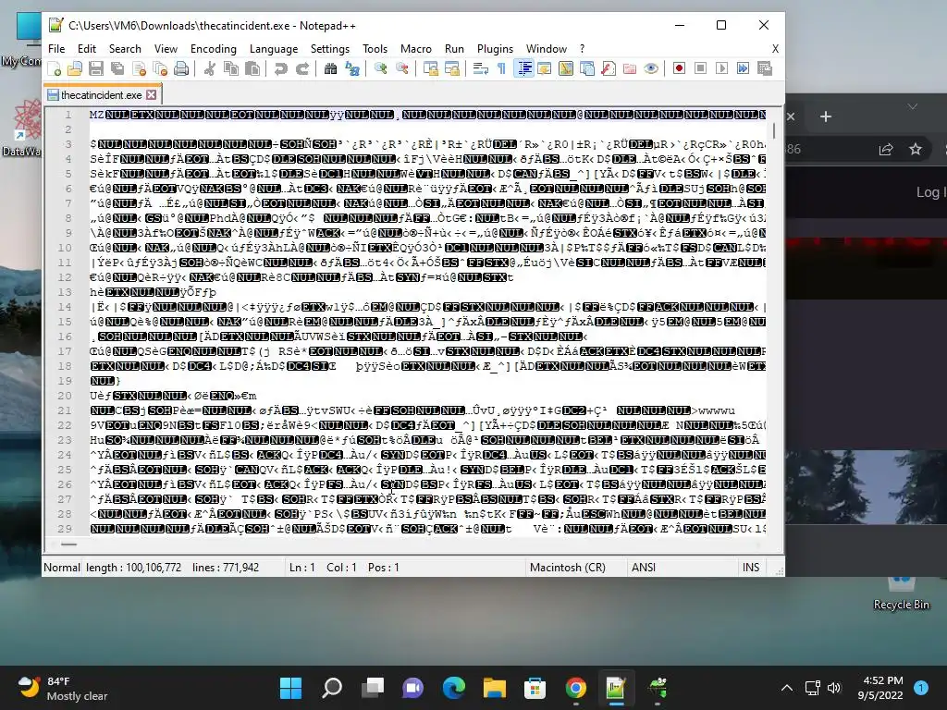947x710 pixels.
Task: Click the bookmark star in the browser
Action: click(916, 149)
